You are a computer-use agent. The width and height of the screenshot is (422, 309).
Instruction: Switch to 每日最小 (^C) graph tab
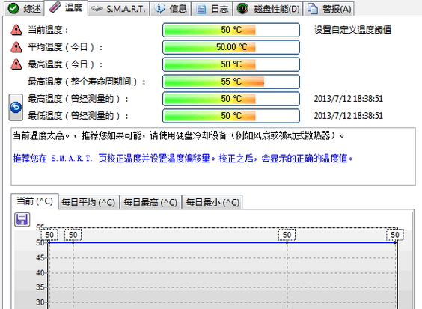212,202
